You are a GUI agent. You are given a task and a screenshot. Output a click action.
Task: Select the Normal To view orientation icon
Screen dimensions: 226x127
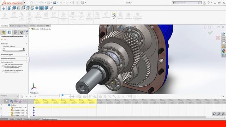point(4,8)
